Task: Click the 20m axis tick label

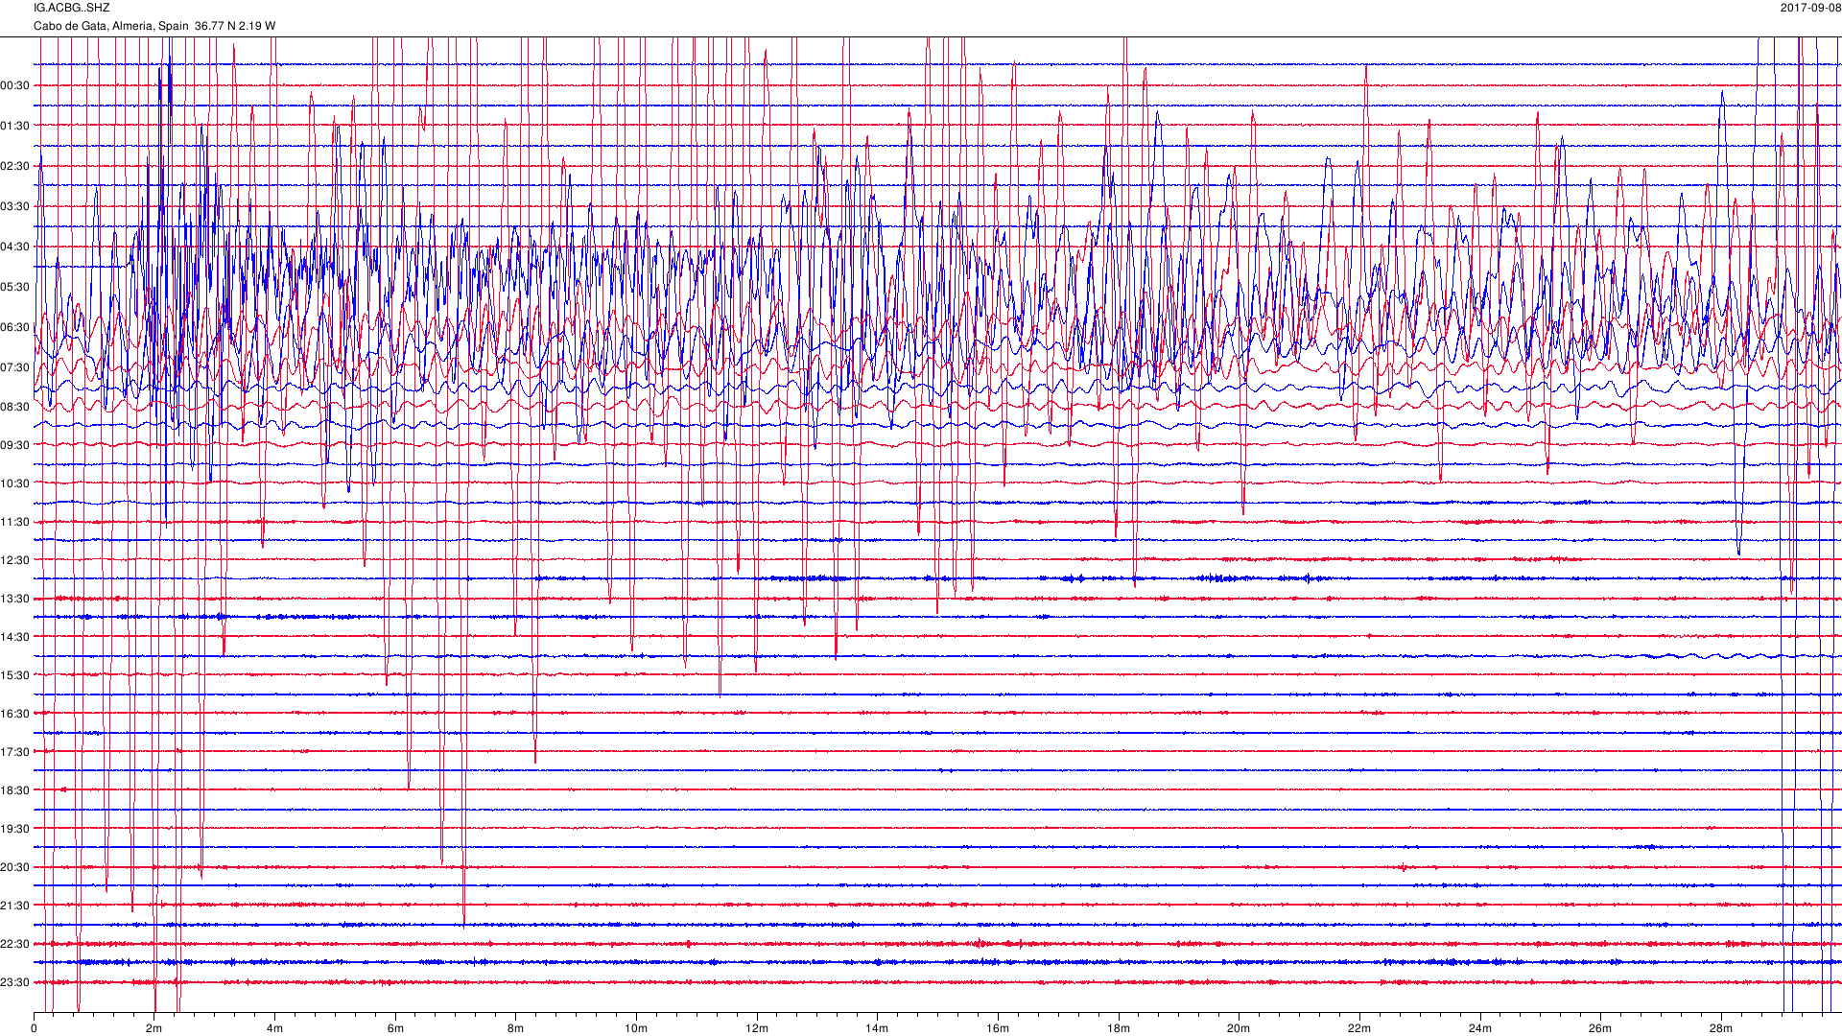Action: (x=1239, y=1028)
